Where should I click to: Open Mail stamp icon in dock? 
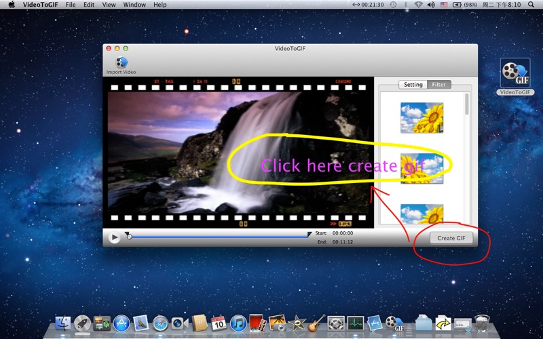(141, 323)
